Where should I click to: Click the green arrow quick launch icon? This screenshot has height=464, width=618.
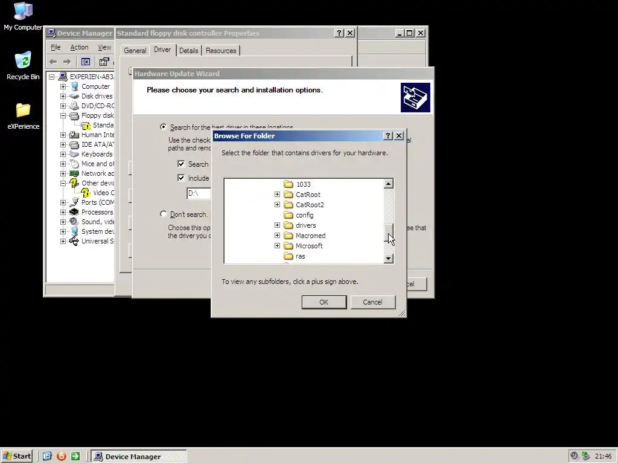tap(75, 456)
